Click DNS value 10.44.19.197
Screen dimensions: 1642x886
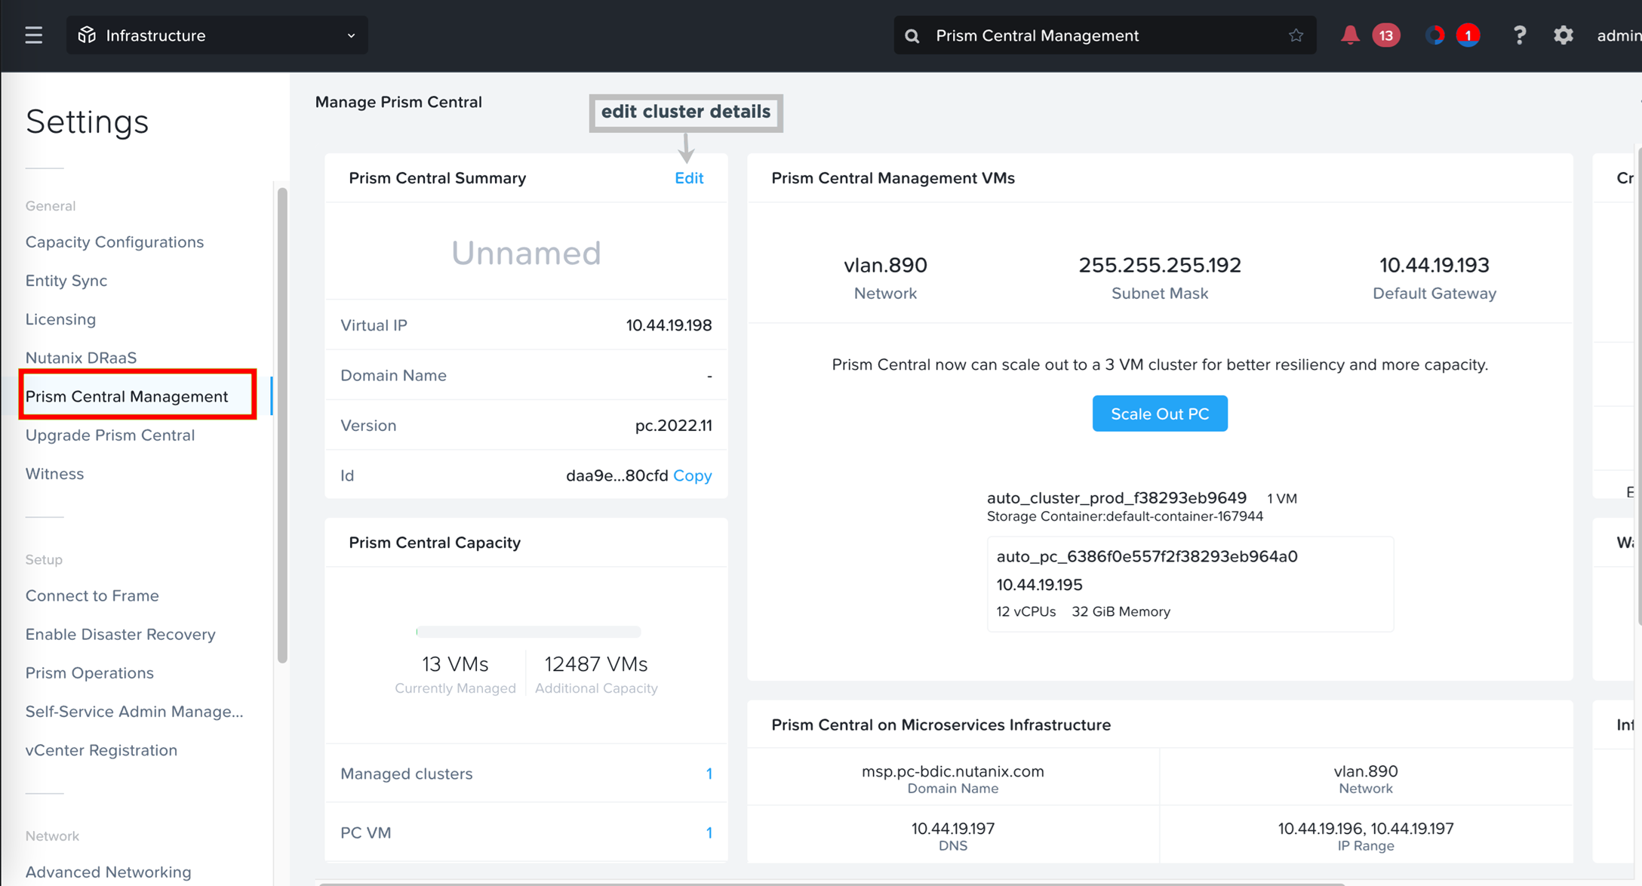pos(953,829)
